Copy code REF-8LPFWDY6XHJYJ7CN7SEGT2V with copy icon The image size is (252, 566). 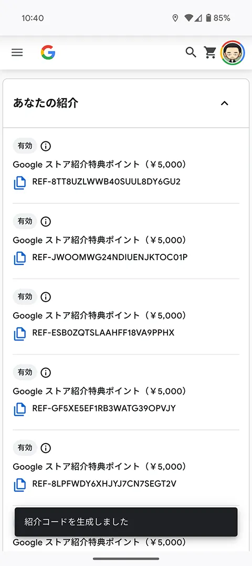pyautogui.click(x=20, y=485)
